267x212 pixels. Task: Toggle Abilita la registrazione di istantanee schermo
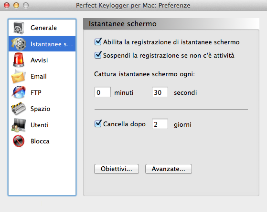[x=98, y=42]
